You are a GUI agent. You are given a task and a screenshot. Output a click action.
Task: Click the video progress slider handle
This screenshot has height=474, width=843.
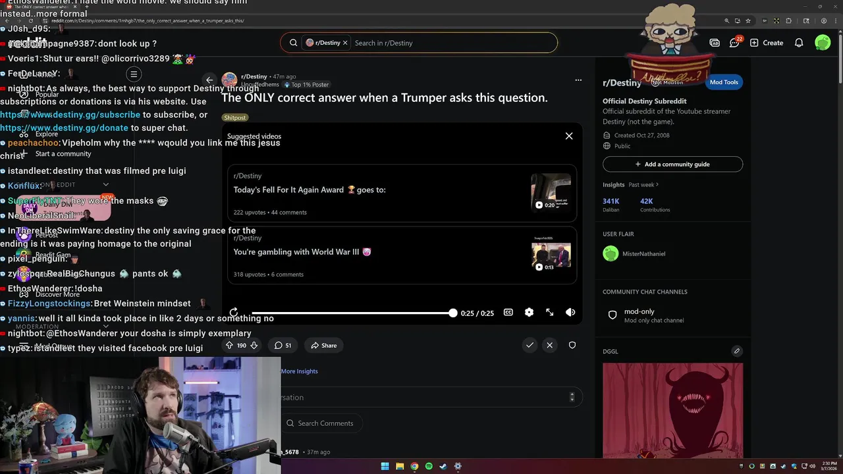click(x=452, y=313)
